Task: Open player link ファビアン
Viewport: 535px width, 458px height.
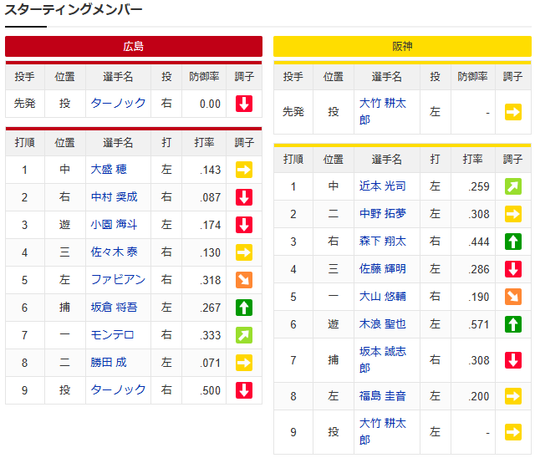Action: 118,280
